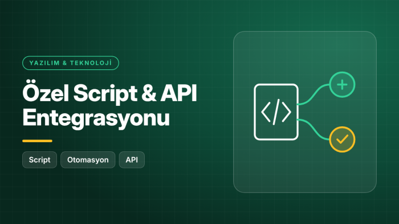The width and height of the screenshot is (399, 224).
Task: Click the yellow checkmark circle icon
Action: click(342, 139)
